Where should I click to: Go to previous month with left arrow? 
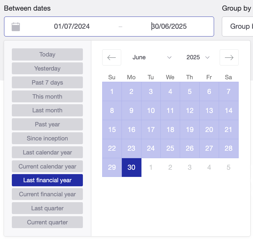[112, 57]
